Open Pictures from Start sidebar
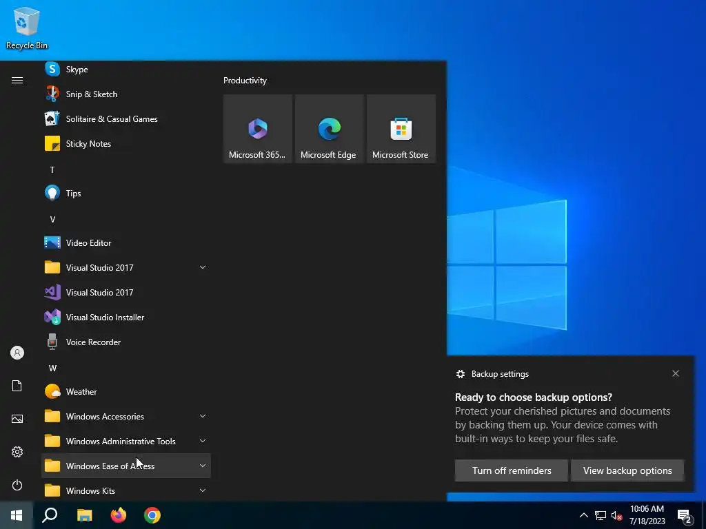This screenshot has width=706, height=529. tap(17, 419)
